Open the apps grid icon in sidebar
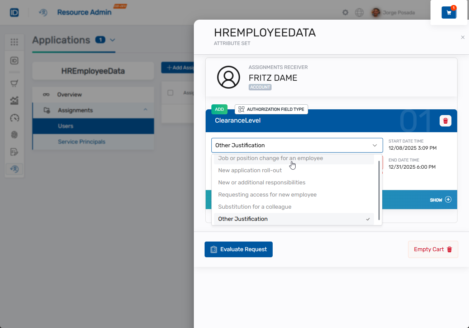469x328 pixels. point(14,42)
